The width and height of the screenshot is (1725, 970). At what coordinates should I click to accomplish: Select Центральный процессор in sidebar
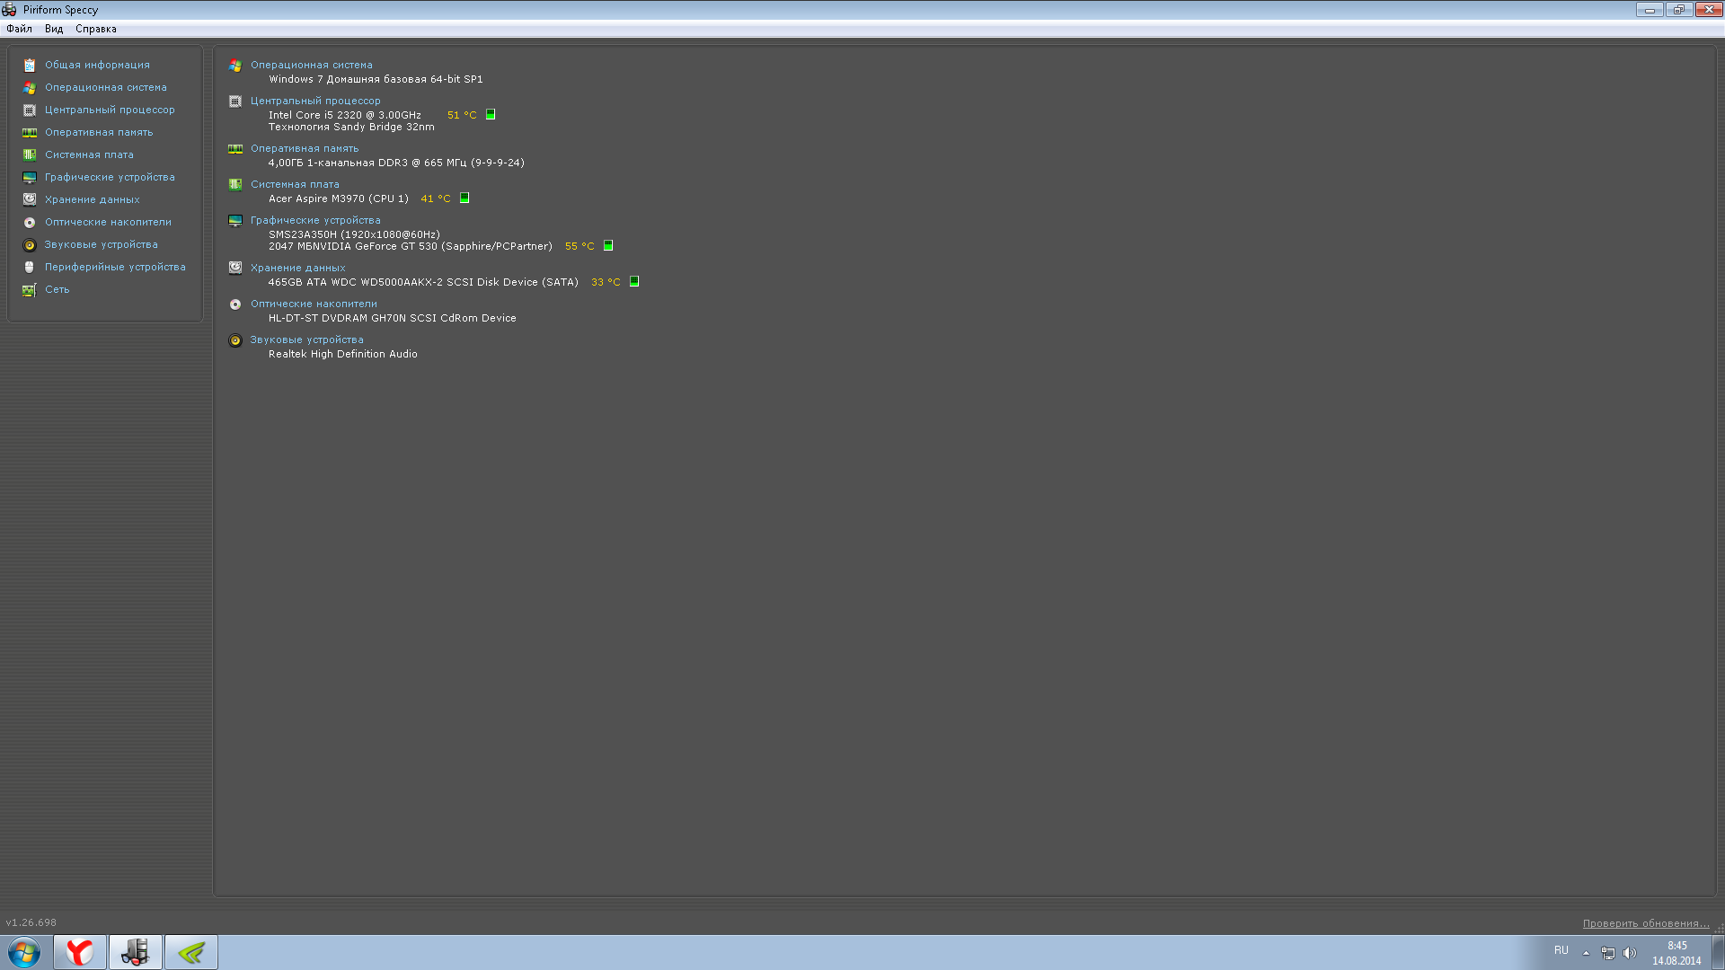point(110,110)
